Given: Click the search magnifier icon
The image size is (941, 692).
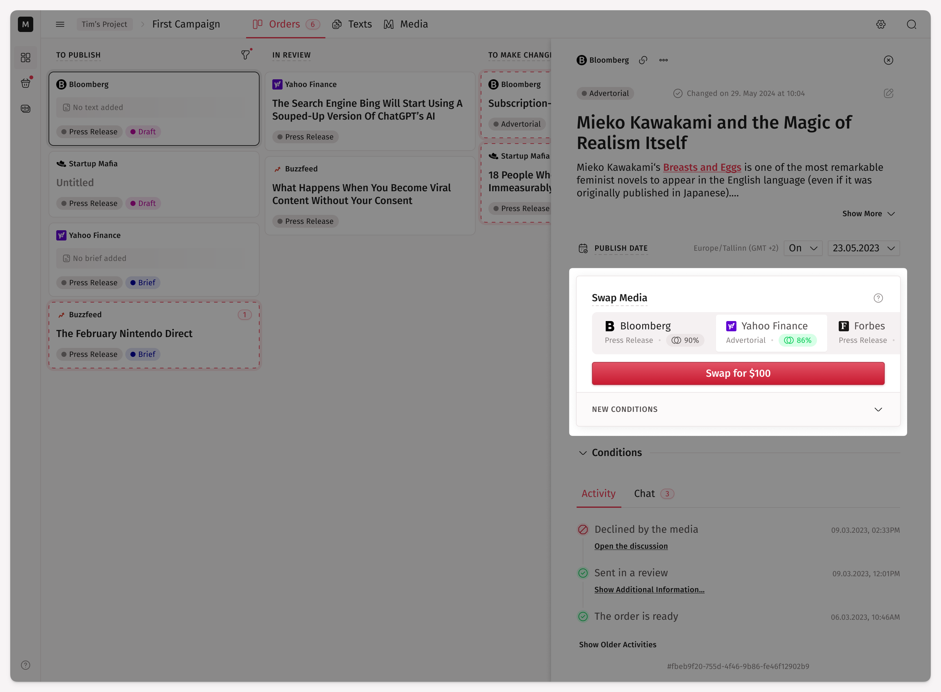Looking at the screenshot, I should (x=911, y=24).
